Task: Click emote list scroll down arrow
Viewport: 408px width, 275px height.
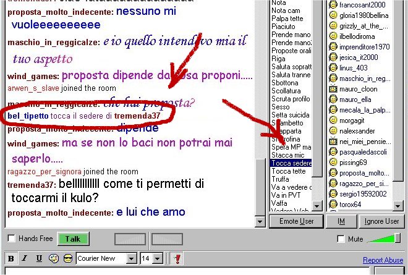Action: [317, 206]
